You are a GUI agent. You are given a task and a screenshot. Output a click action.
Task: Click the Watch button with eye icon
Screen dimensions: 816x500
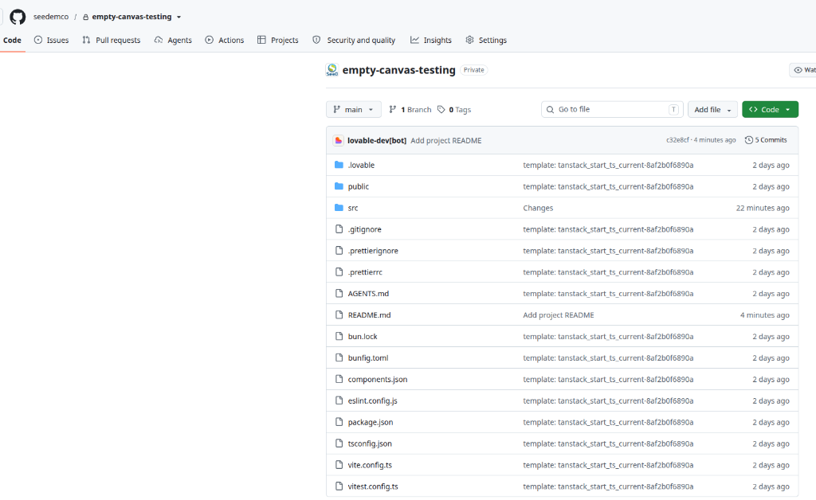(802, 69)
